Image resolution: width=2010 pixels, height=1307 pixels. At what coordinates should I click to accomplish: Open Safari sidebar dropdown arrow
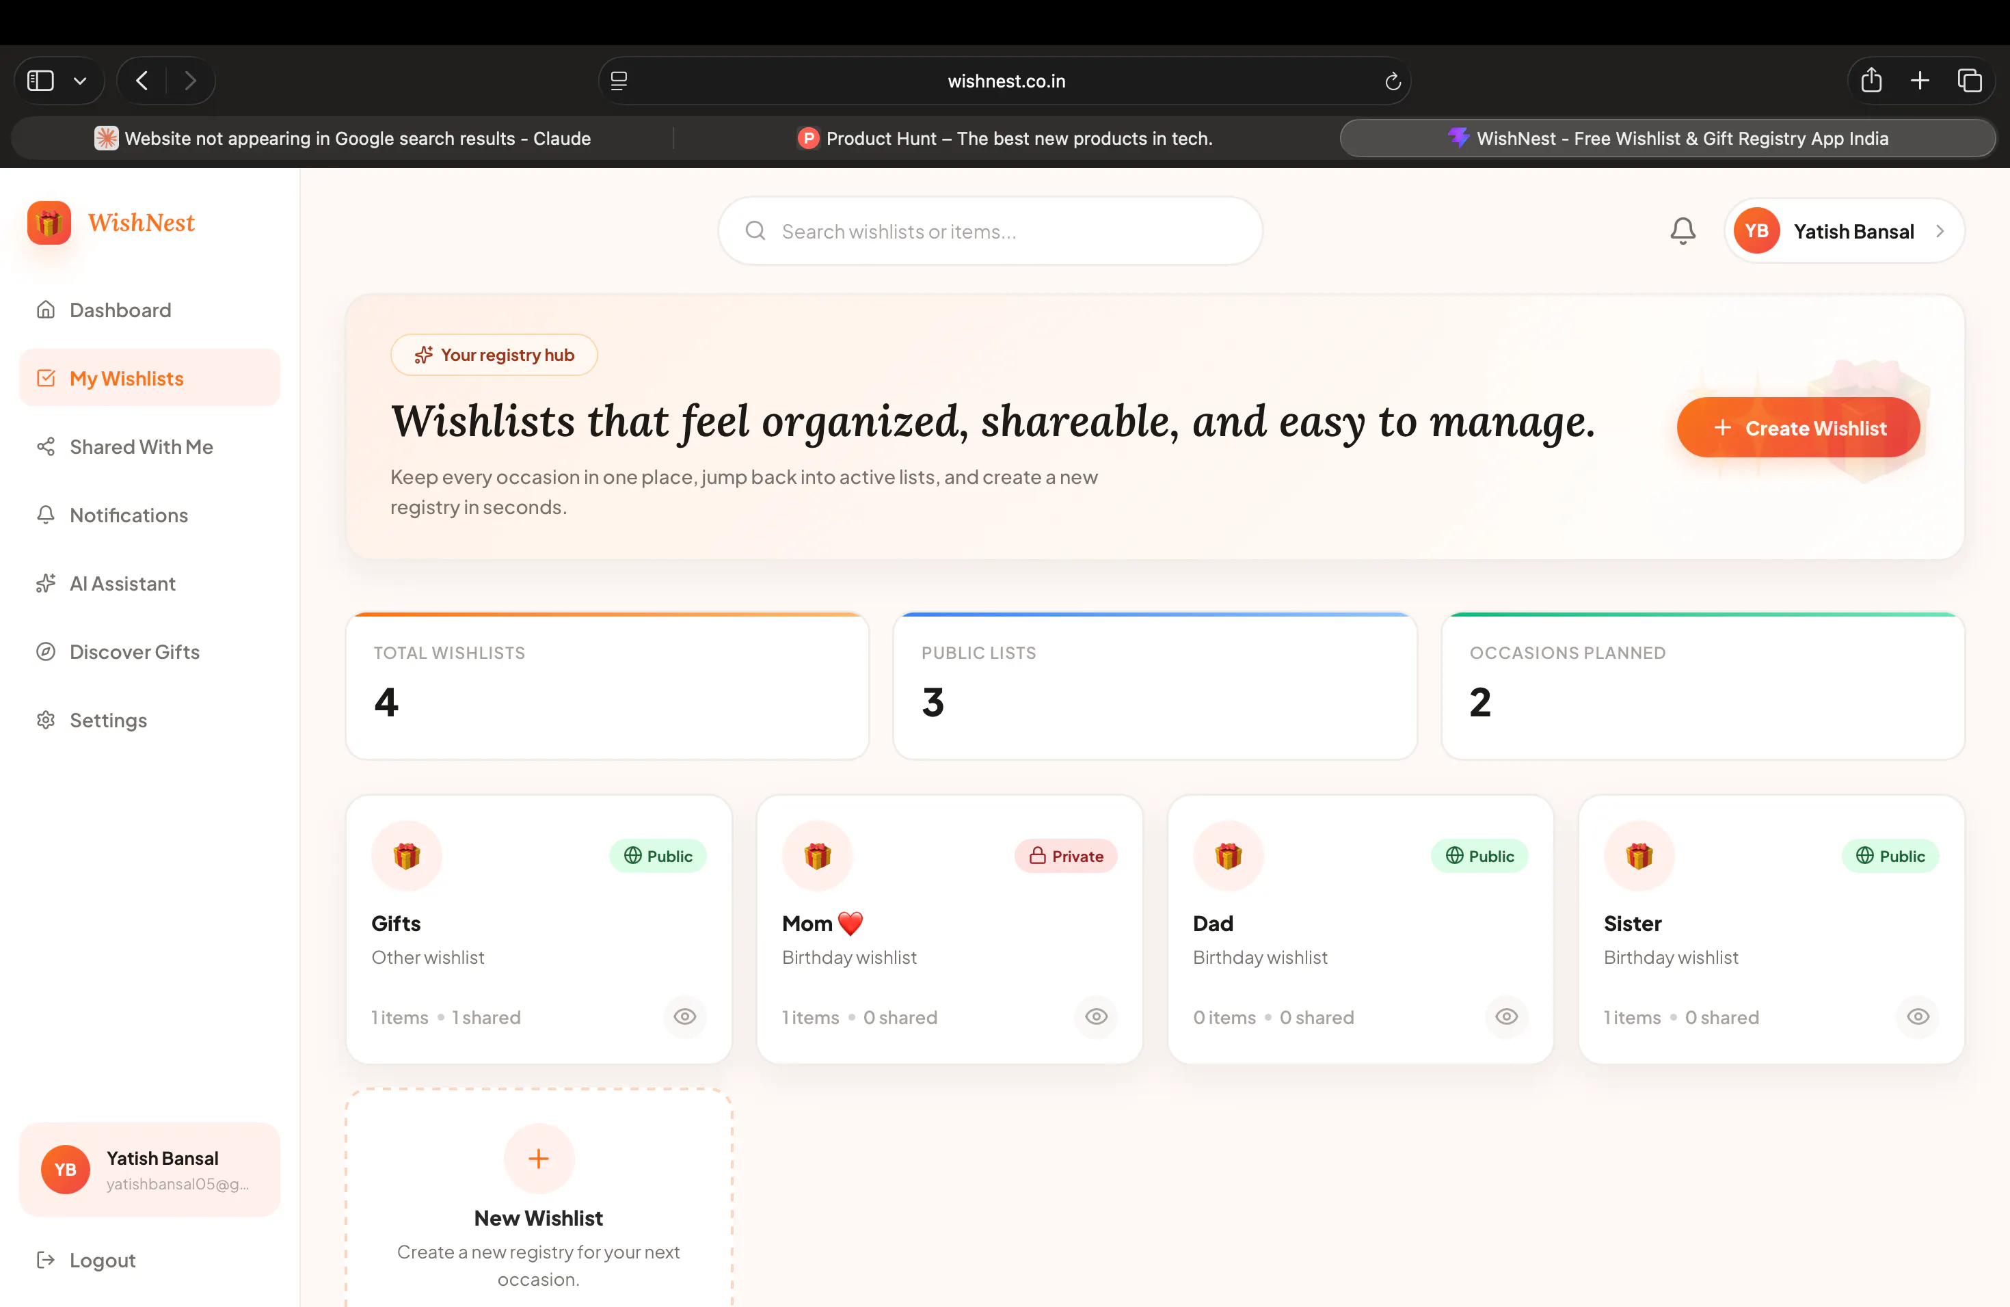pyautogui.click(x=80, y=81)
